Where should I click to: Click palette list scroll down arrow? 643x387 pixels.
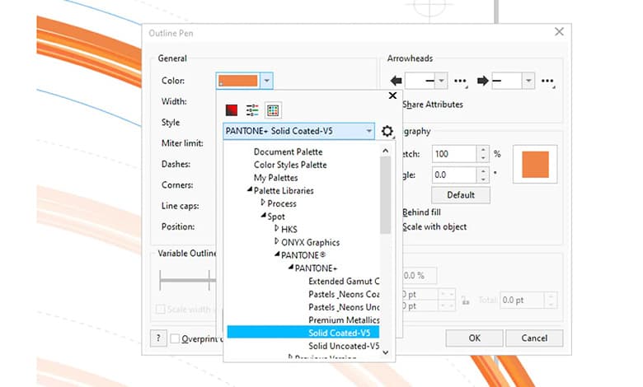click(385, 352)
